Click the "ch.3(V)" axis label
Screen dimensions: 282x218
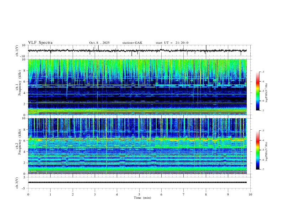coord(17,183)
